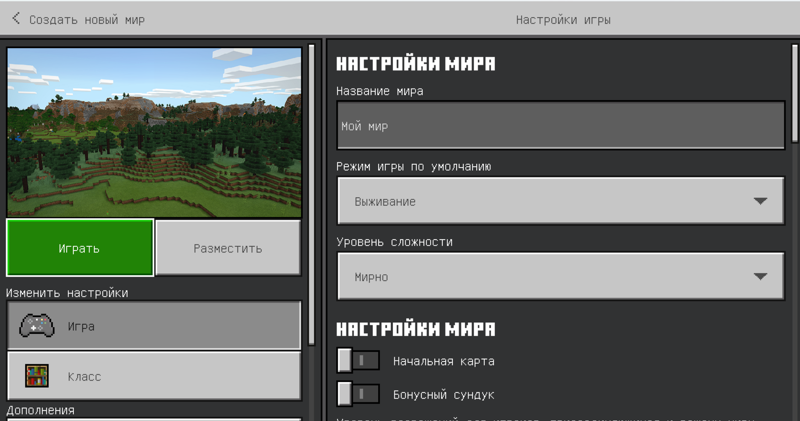Image resolution: width=800 pixels, height=421 pixels.
Task: Open the Выживание game mode dropdown
Action: (x=560, y=201)
